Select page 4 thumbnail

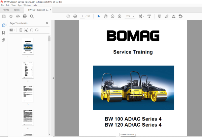[28, 118]
